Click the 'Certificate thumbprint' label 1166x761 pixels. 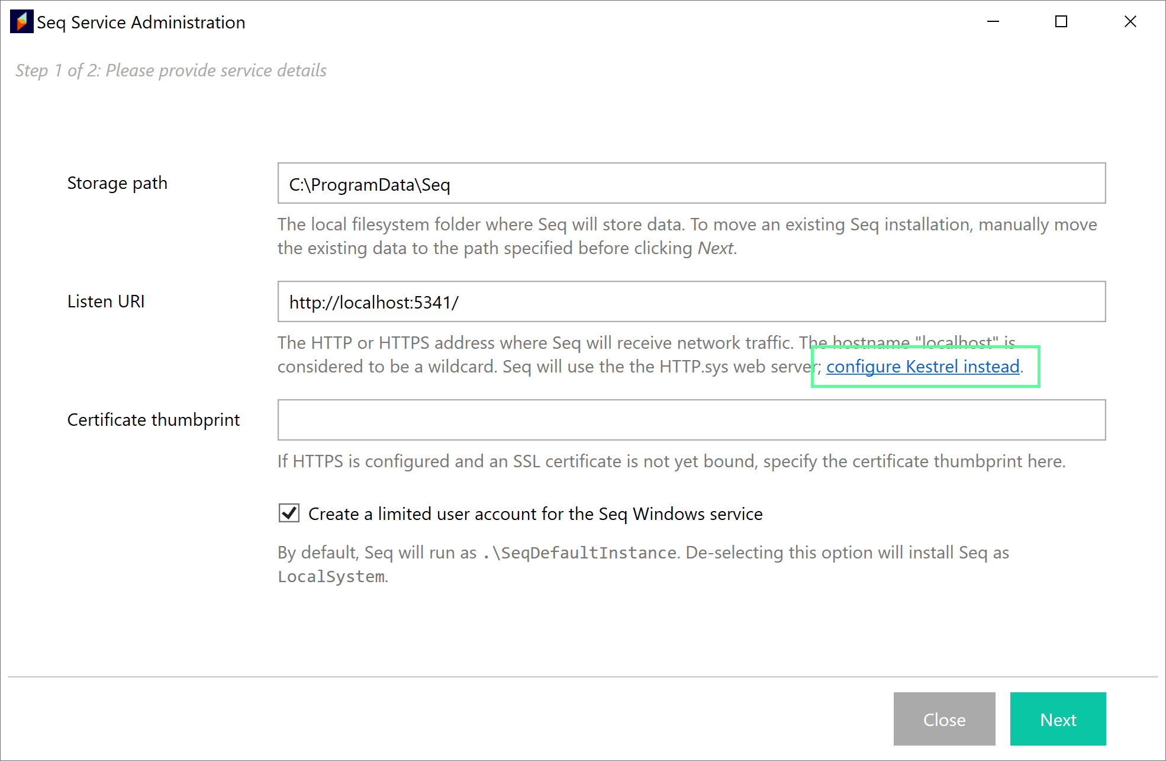[x=153, y=420]
